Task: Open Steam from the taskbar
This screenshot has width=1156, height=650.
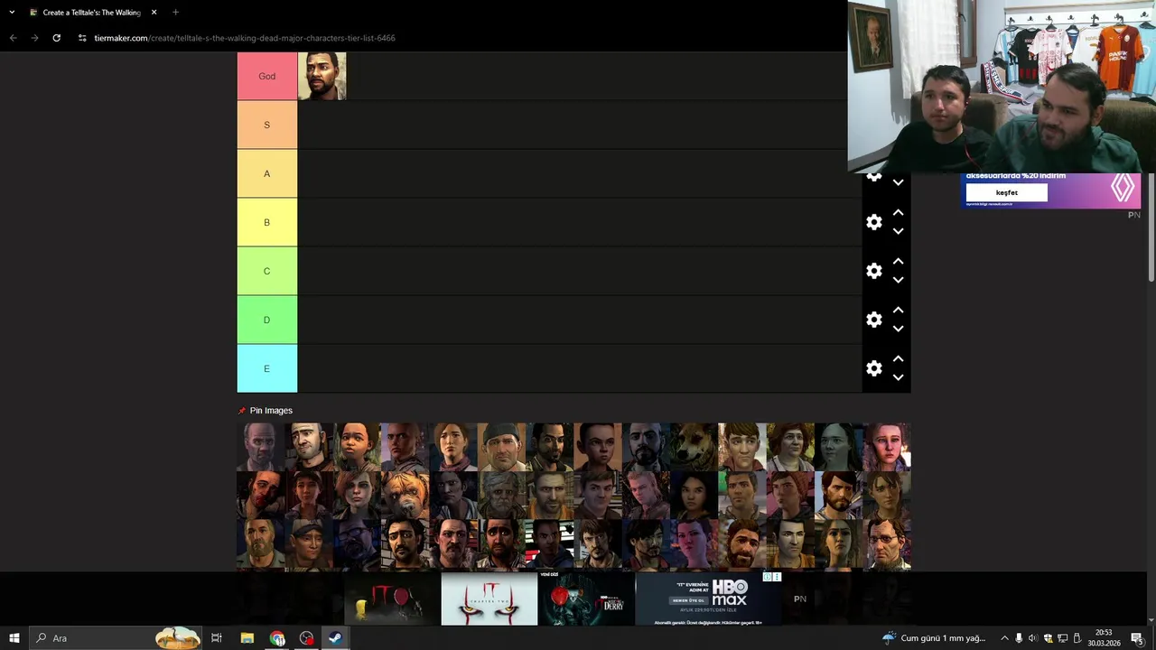Action: [x=334, y=638]
